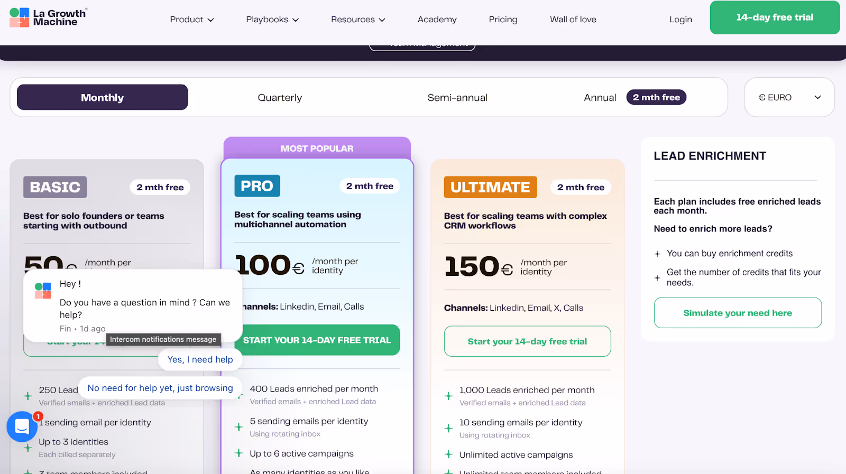Click the '2 mth free' badge on Basic plan
This screenshot has height=474, width=846.
click(x=160, y=187)
